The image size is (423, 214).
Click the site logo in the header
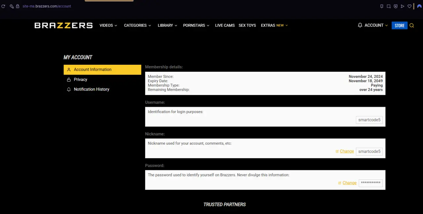pyautogui.click(x=63, y=25)
